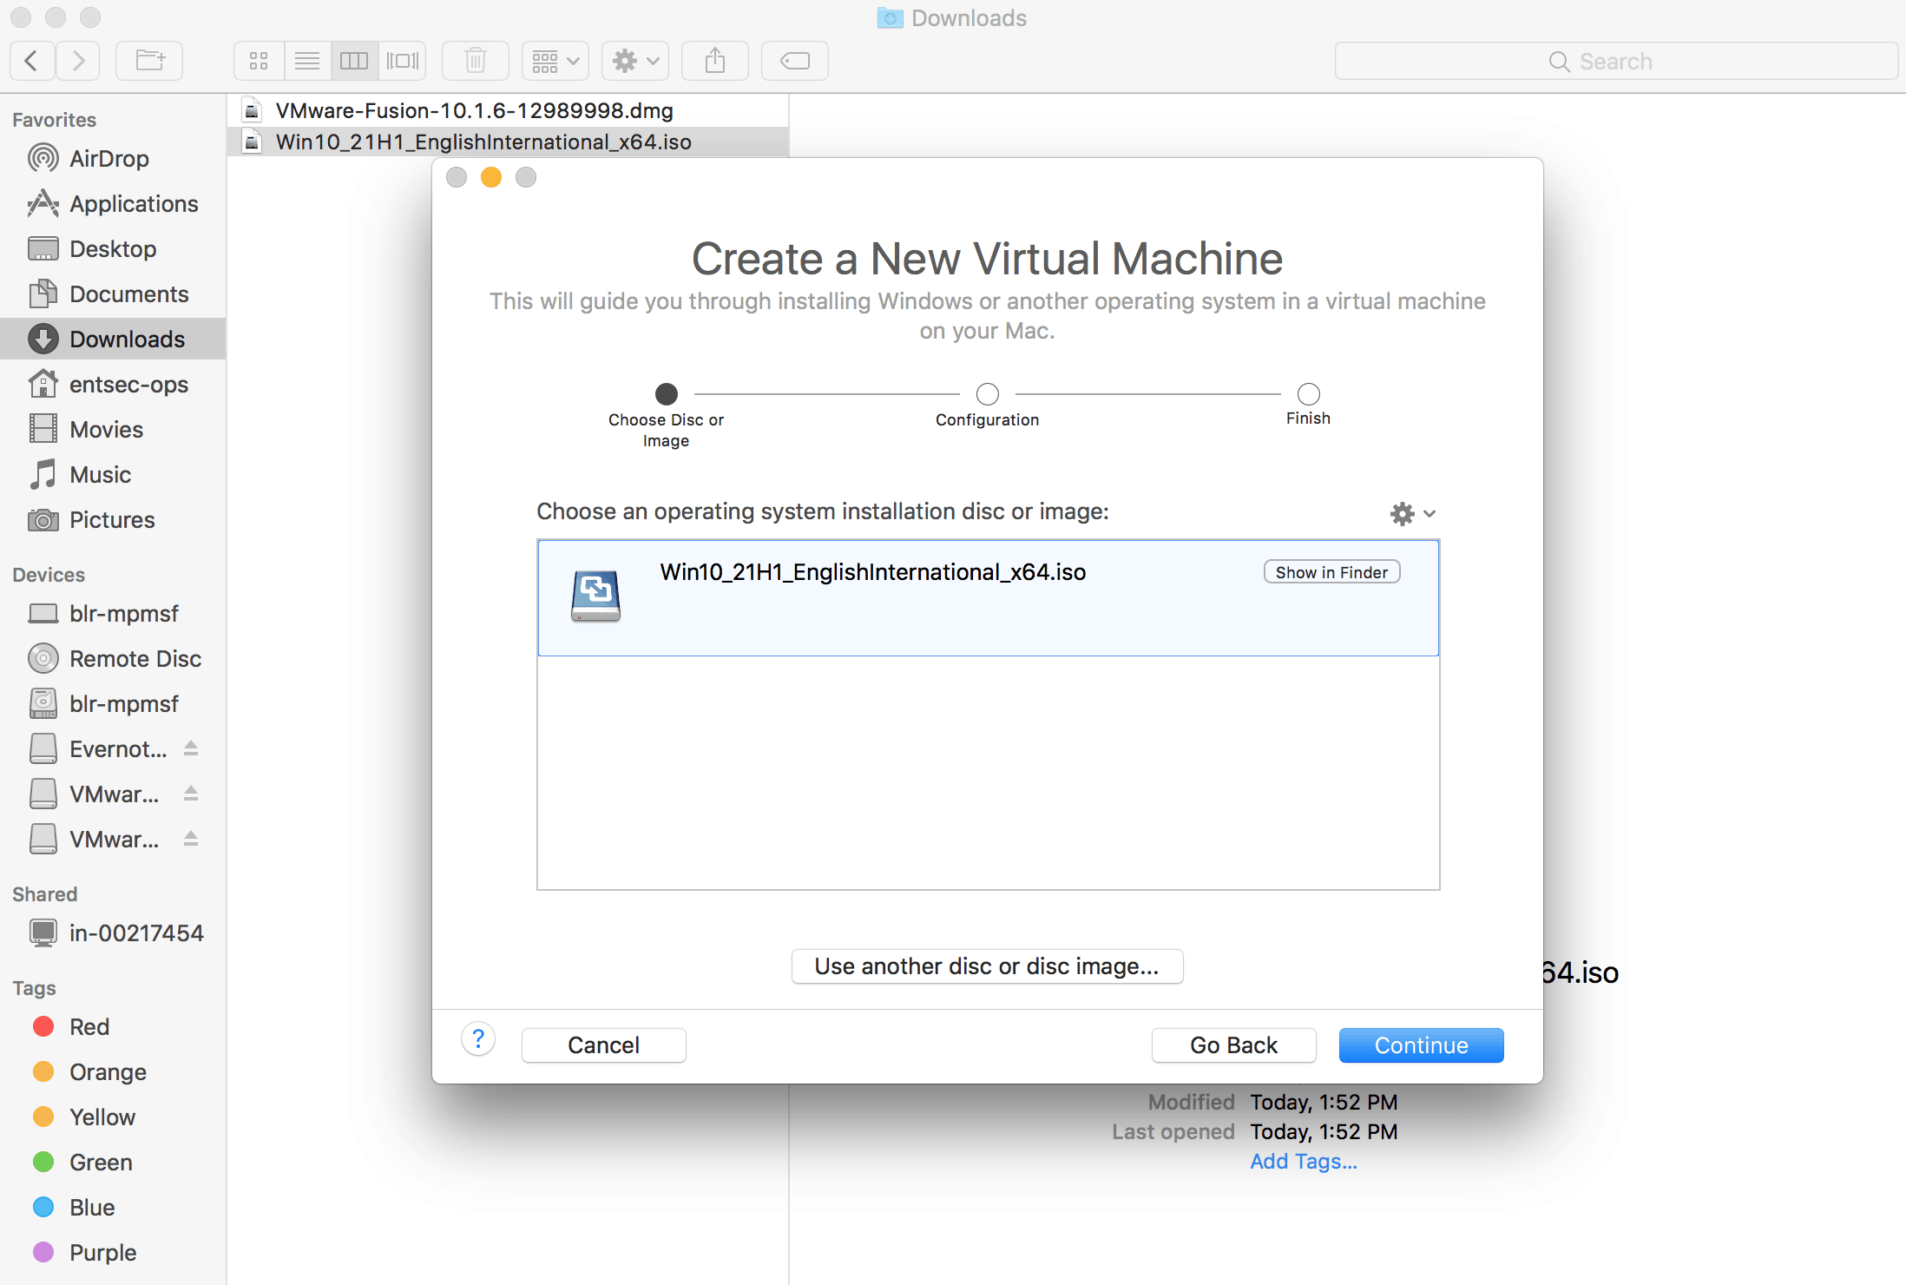1906x1285 pixels.
Task: Open Movies folder in sidebar
Action: [113, 430]
